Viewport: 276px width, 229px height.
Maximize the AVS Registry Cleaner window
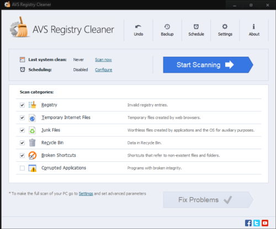click(251, 5)
